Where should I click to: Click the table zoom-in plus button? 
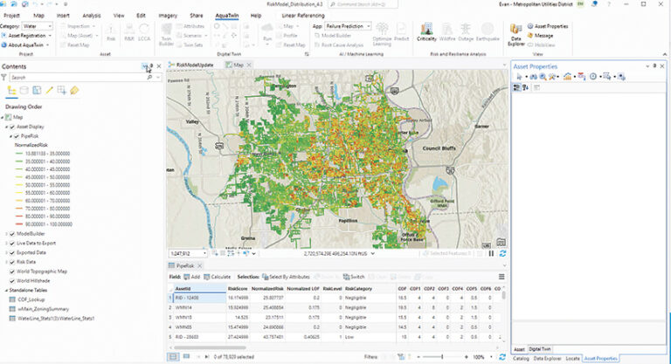coord(466,357)
